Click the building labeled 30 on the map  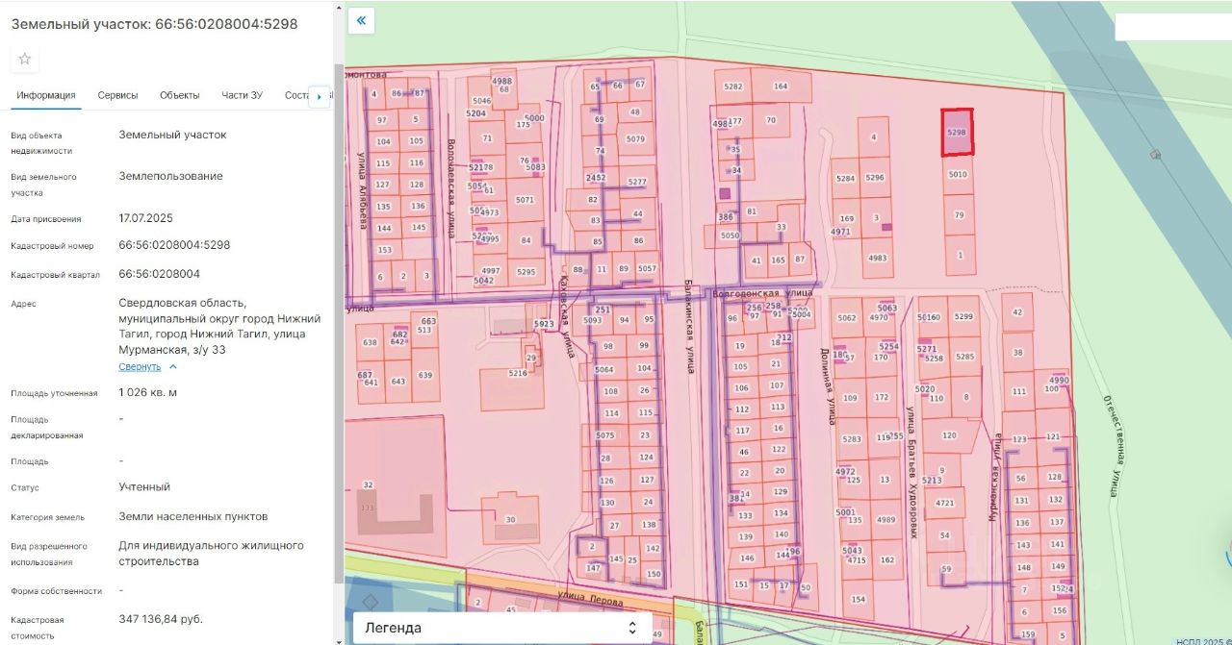coord(511,519)
